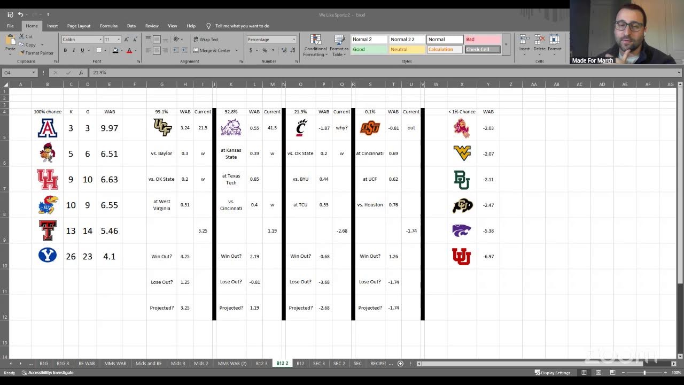
Task: Toggle center horizontal alignment
Action: pyautogui.click(x=157, y=50)
